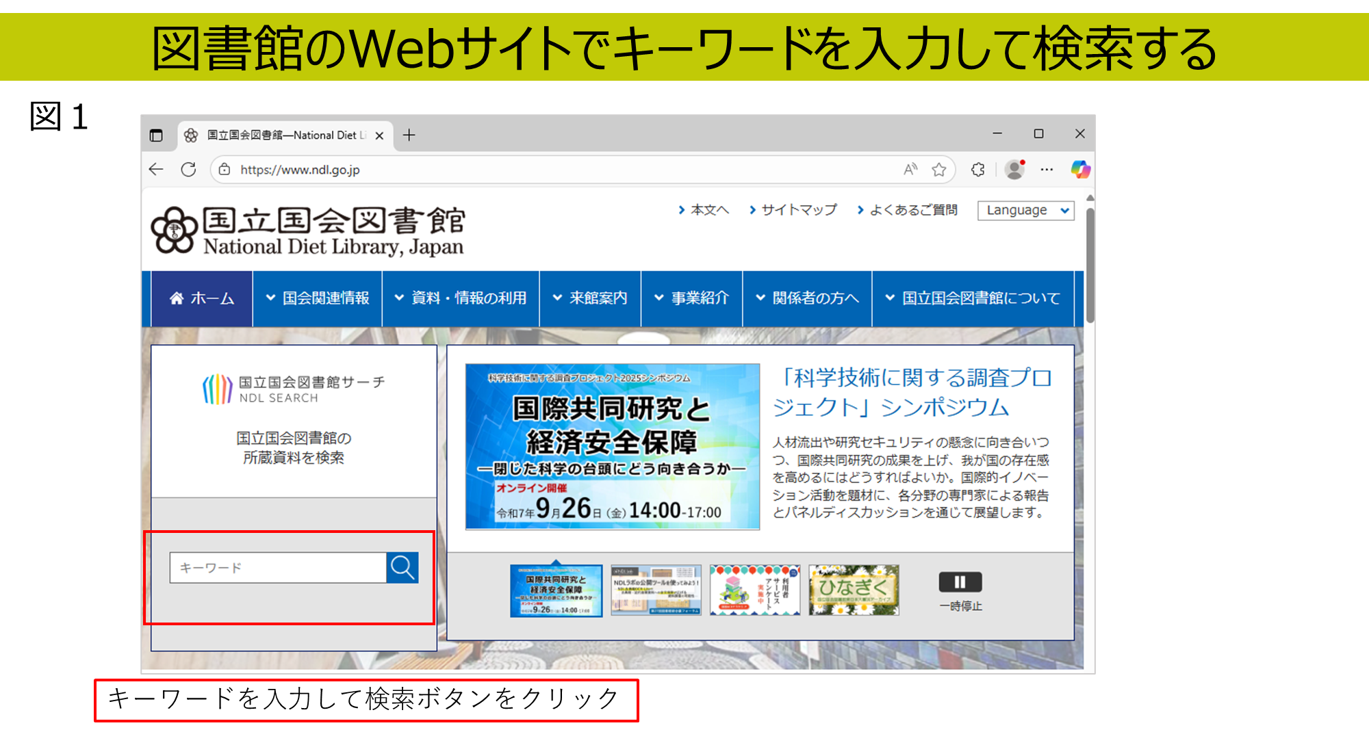The height and width of the screenshot is (732, 1369).
Task: Add page to favorites star icon
Action: [939, 170]
